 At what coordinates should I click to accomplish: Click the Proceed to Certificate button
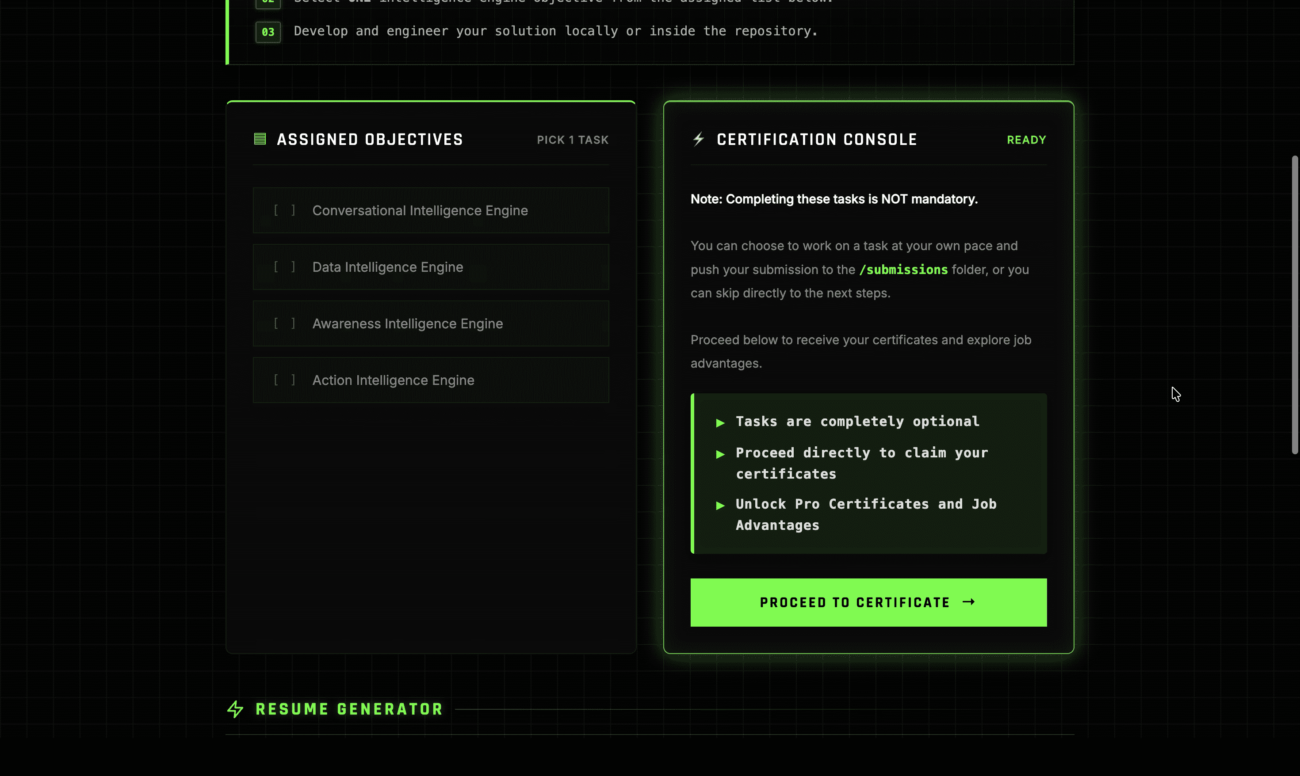868,602
